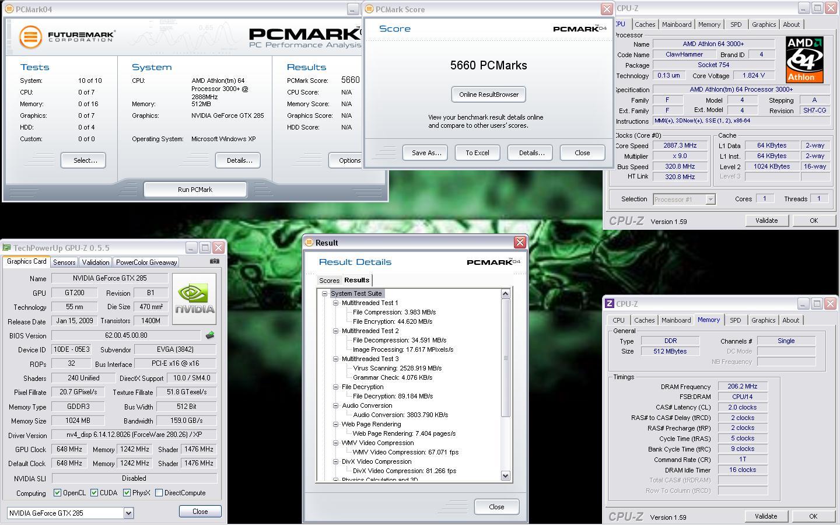Click the Futuremark logo in PCMark04 window
The height and width of the screenshot is (525, 840).
tap(67, 37)
